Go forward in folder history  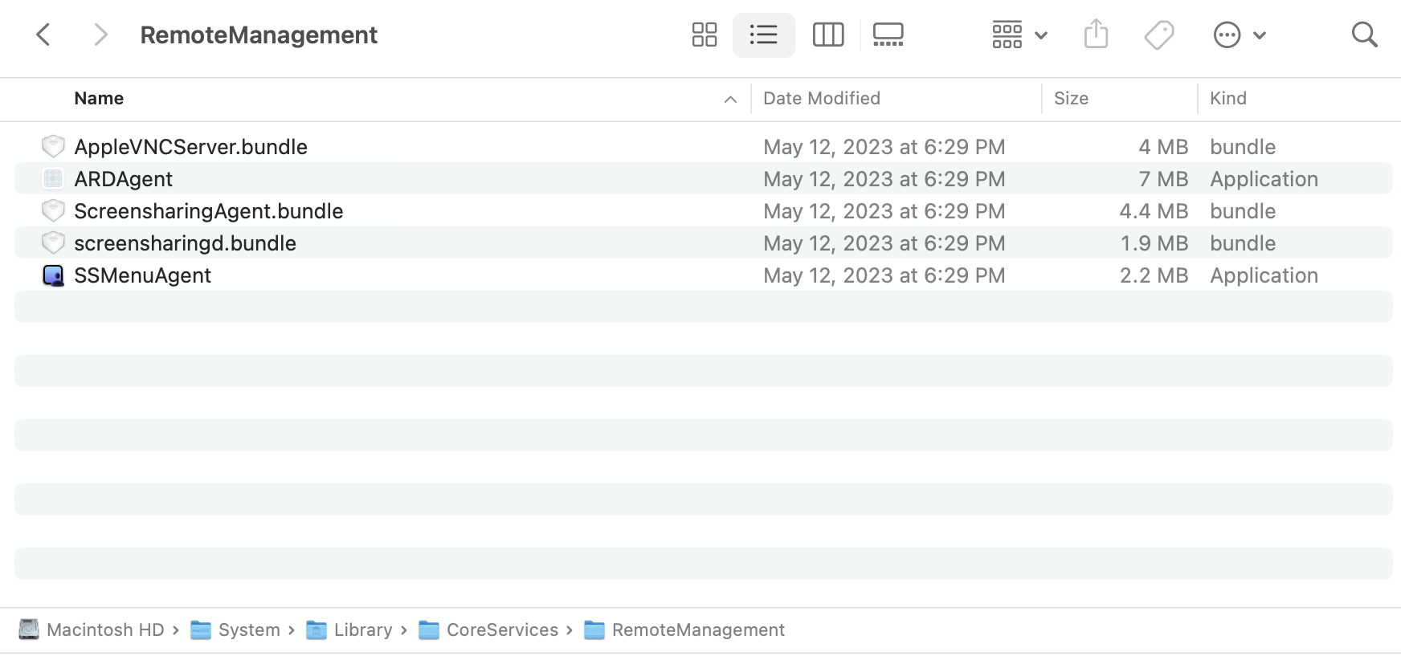100,35
